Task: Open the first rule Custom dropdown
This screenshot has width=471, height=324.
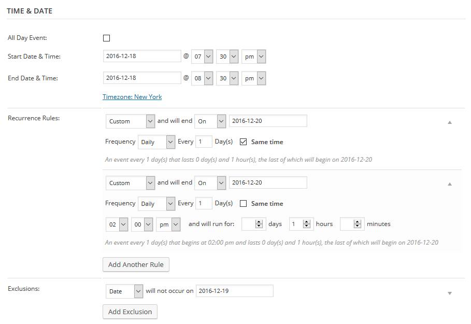Action: 130,121
